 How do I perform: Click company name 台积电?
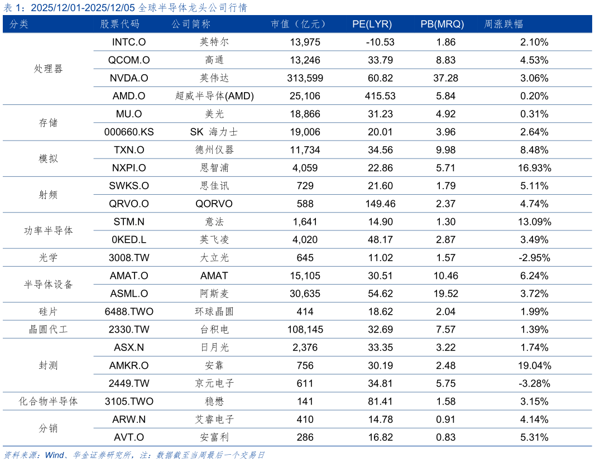pyautogui.click(x=214, y=330)
